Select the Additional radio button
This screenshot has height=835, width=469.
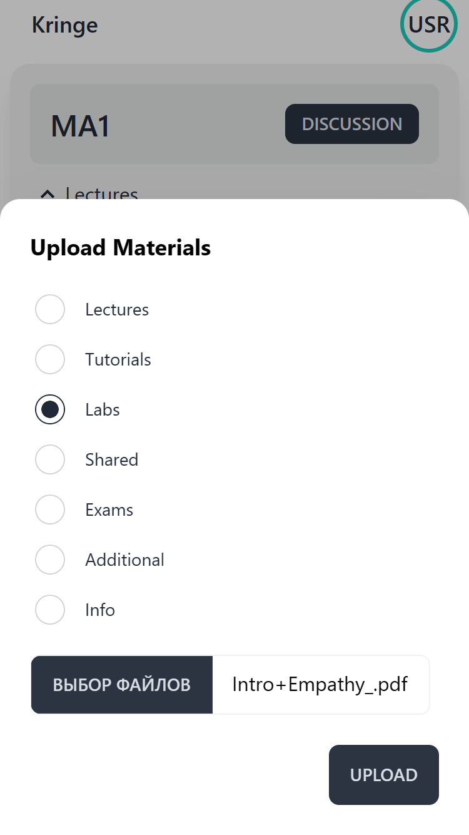pos(50,560)
